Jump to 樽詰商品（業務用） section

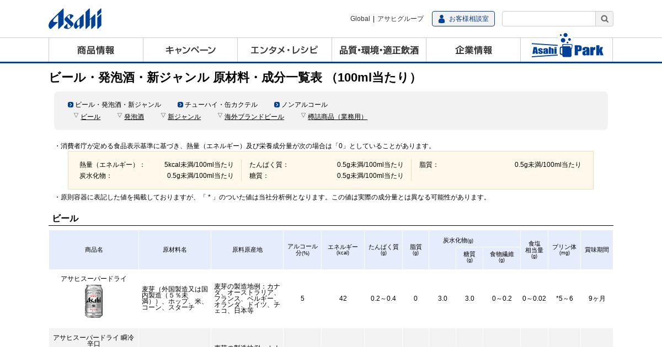338,117
